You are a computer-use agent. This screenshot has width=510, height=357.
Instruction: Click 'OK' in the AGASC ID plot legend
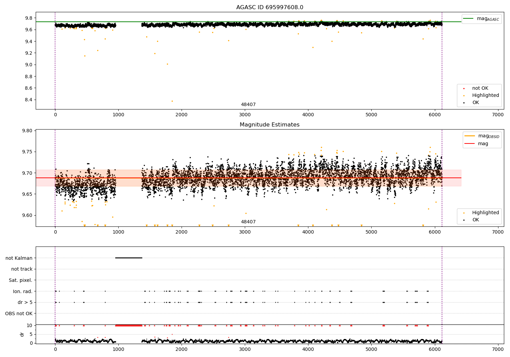coord(475,103)
